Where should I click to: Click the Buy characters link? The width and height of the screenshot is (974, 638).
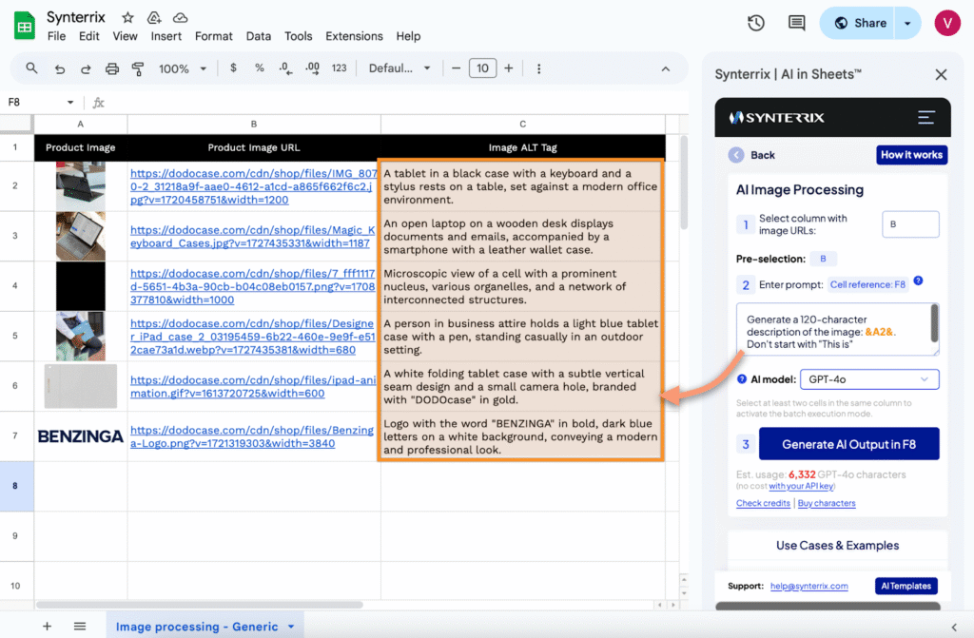tap(827, 503)
